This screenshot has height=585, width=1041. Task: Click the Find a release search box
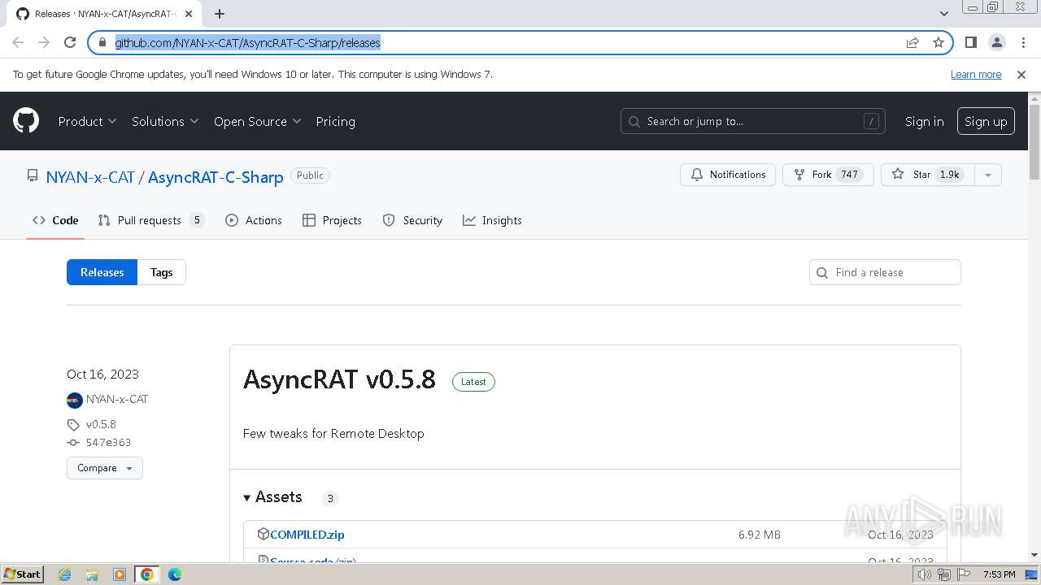point(885,272)
